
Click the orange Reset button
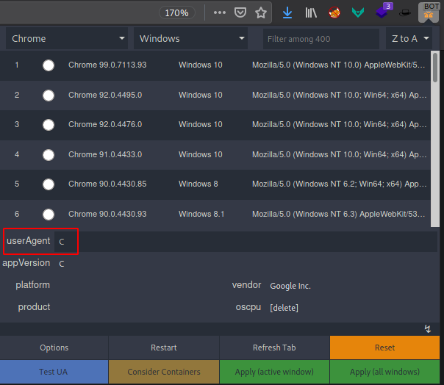(x=384, y=348)
